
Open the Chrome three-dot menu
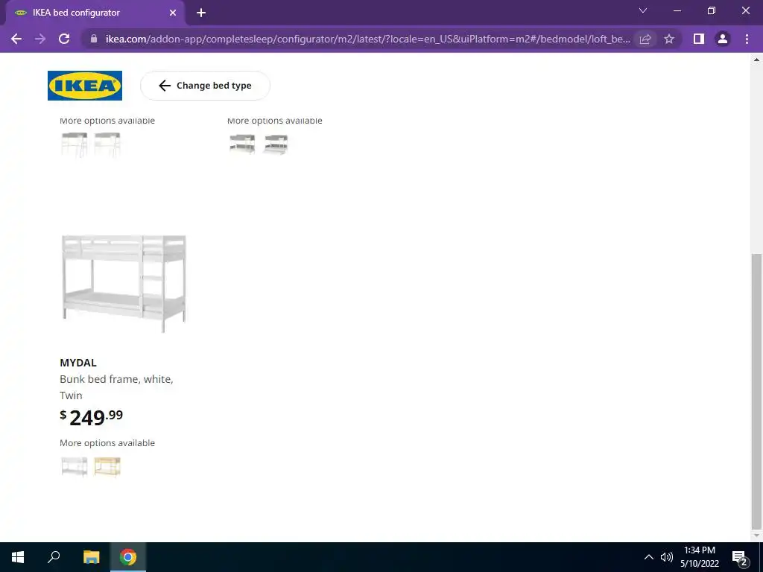[x=747, y=39]
